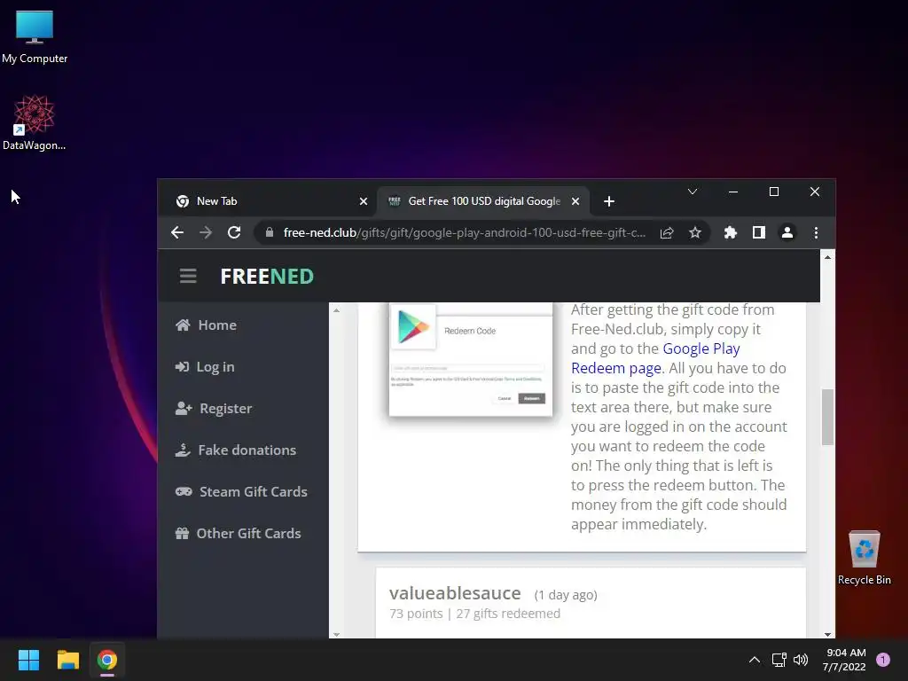908x681 pixels.
Task: Expand the tab search dropdown
Action: pos(692,192)
